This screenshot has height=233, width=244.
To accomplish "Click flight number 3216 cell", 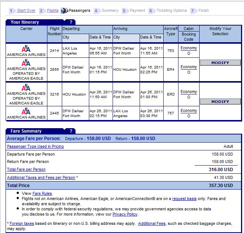I will 54,94.
